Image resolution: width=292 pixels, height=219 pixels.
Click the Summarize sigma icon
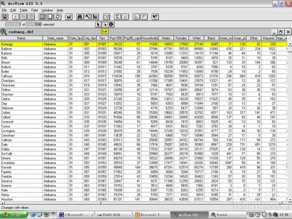click(x=117, y=17)
